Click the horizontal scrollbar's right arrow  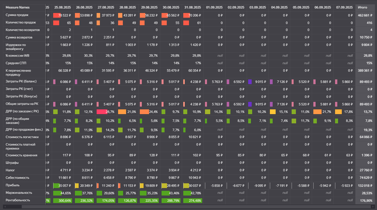(x=373, y=207)
